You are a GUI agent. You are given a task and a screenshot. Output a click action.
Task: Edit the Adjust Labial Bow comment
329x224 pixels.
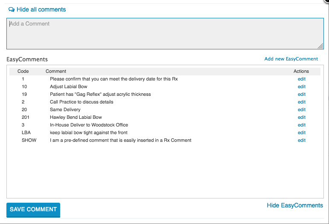pyautogui.click(x=302, y=87)
